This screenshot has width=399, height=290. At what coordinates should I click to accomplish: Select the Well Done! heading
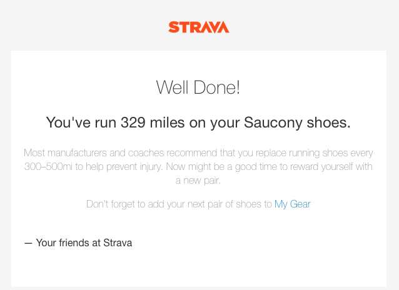[x=198, y=87]
